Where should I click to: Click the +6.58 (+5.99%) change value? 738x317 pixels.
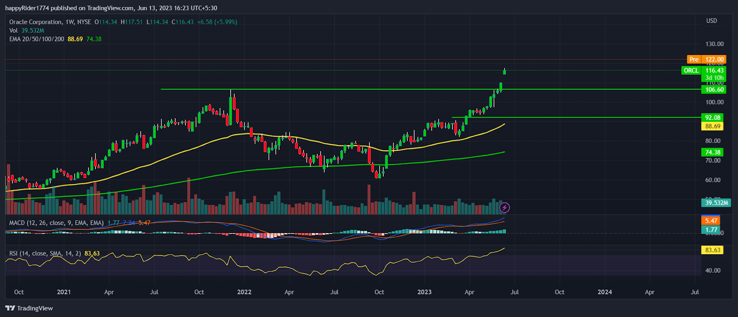coord(217,22)
